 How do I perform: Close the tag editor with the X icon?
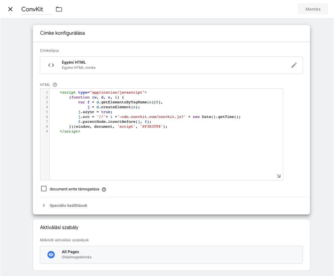[10, 9]
